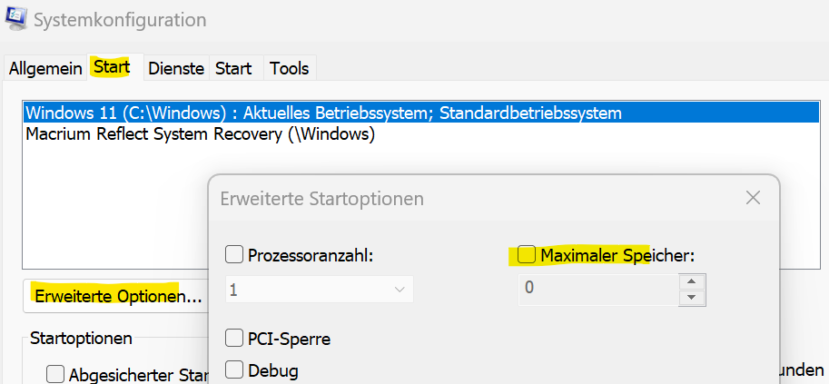The width and height of the screenshot is (829, 384).
Task: Select Macrium Reflect System Recovery entry
Action: tap(200, 134)
